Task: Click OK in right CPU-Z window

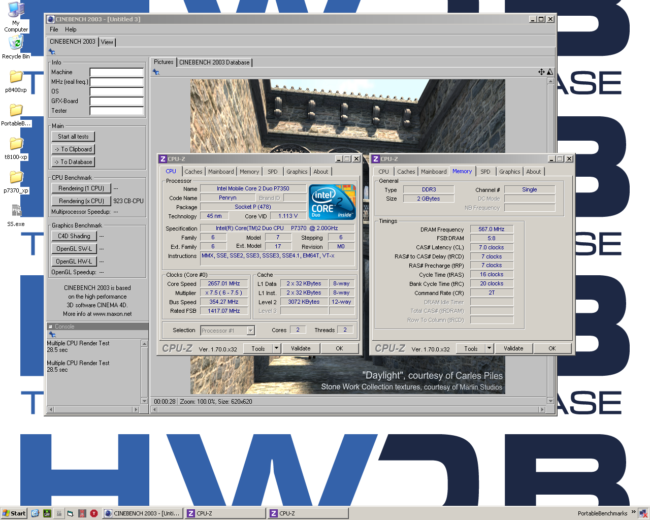Action: pyautogui.click(x=552, y=348)
